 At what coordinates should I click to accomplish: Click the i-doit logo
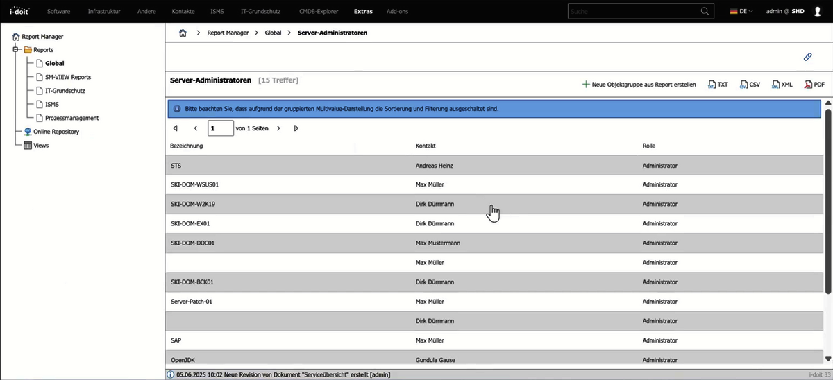coord(18,11)
